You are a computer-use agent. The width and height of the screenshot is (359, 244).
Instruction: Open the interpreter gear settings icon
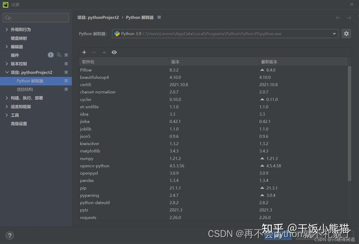[346, 34]
